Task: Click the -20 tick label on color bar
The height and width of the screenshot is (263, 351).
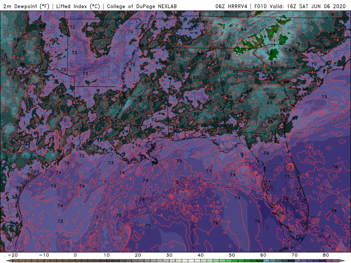Action: 13,255
